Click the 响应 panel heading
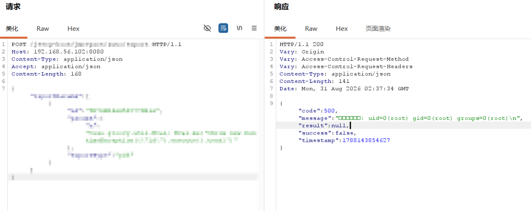 [281, 6]
